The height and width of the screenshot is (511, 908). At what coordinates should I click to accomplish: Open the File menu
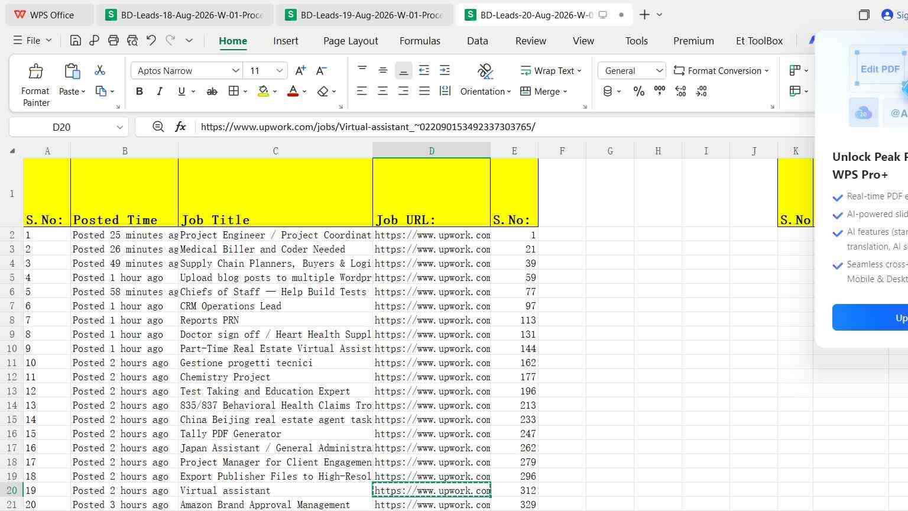click(x=33, y=40)
